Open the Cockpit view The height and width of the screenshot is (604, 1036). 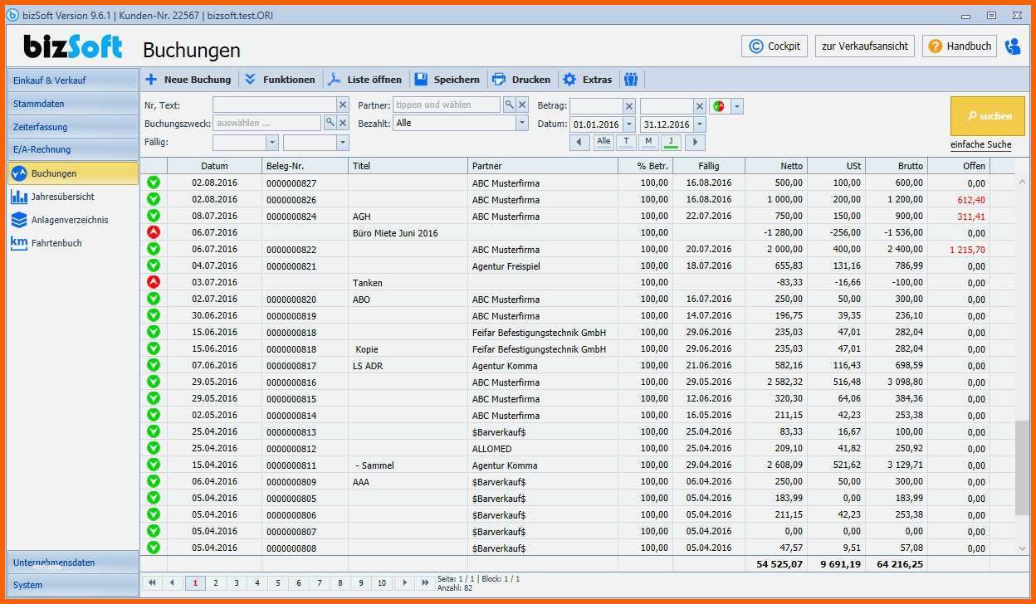point(775,46)
